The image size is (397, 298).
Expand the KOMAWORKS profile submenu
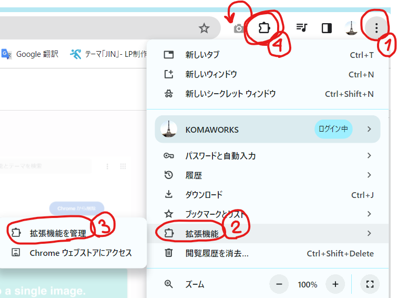coord(369,130)
